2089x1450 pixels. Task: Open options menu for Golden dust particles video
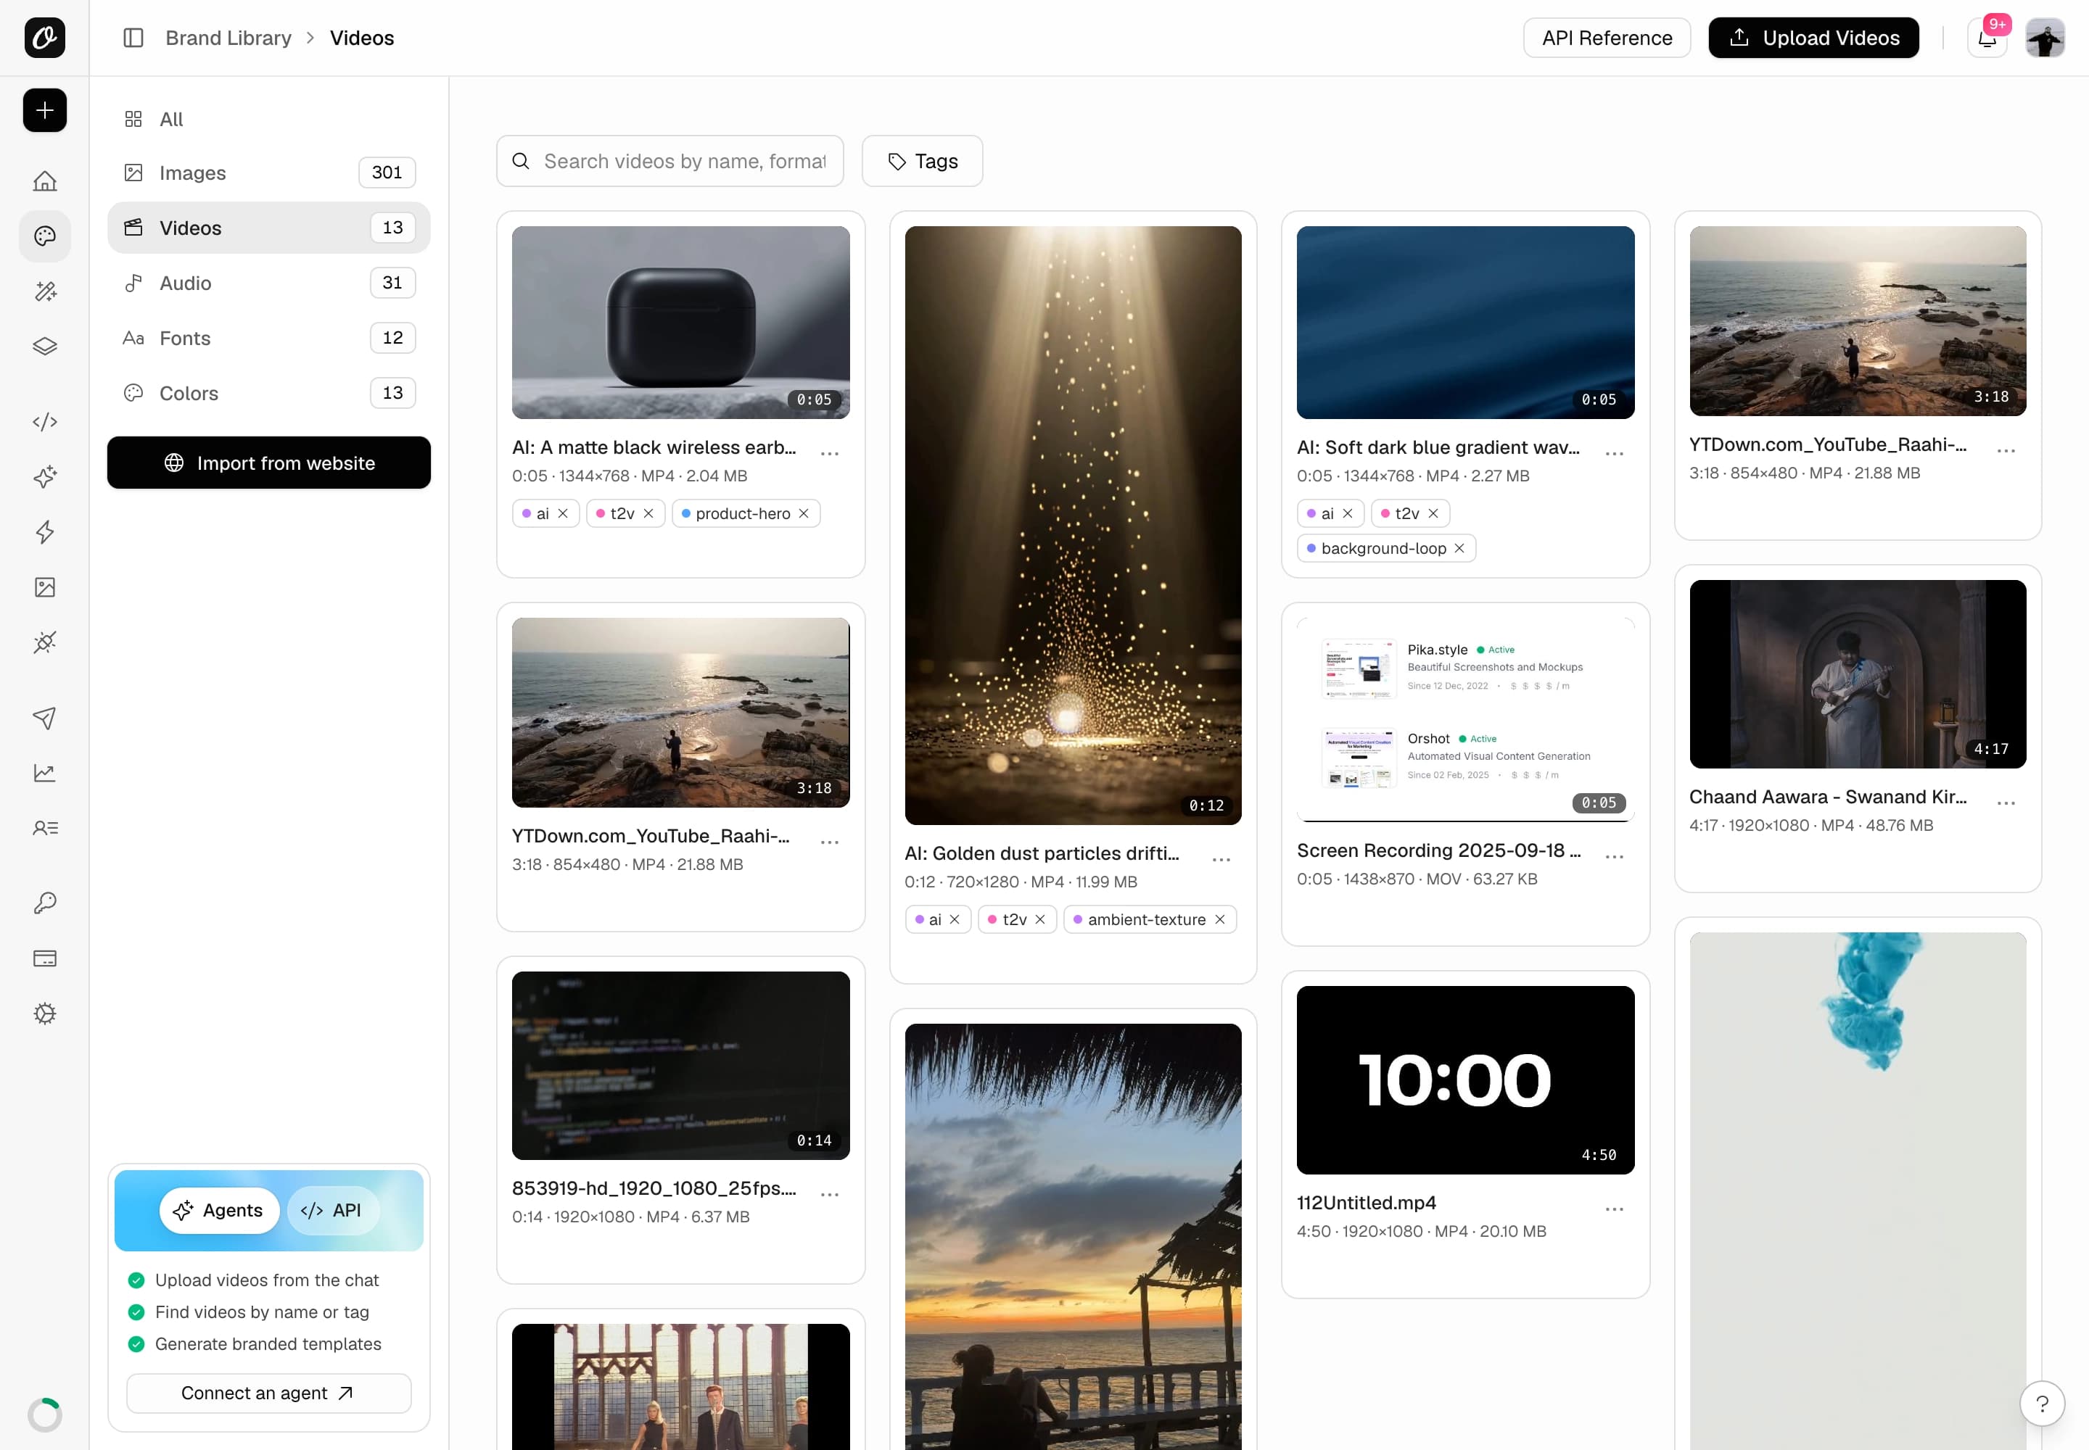point(1221,859)
